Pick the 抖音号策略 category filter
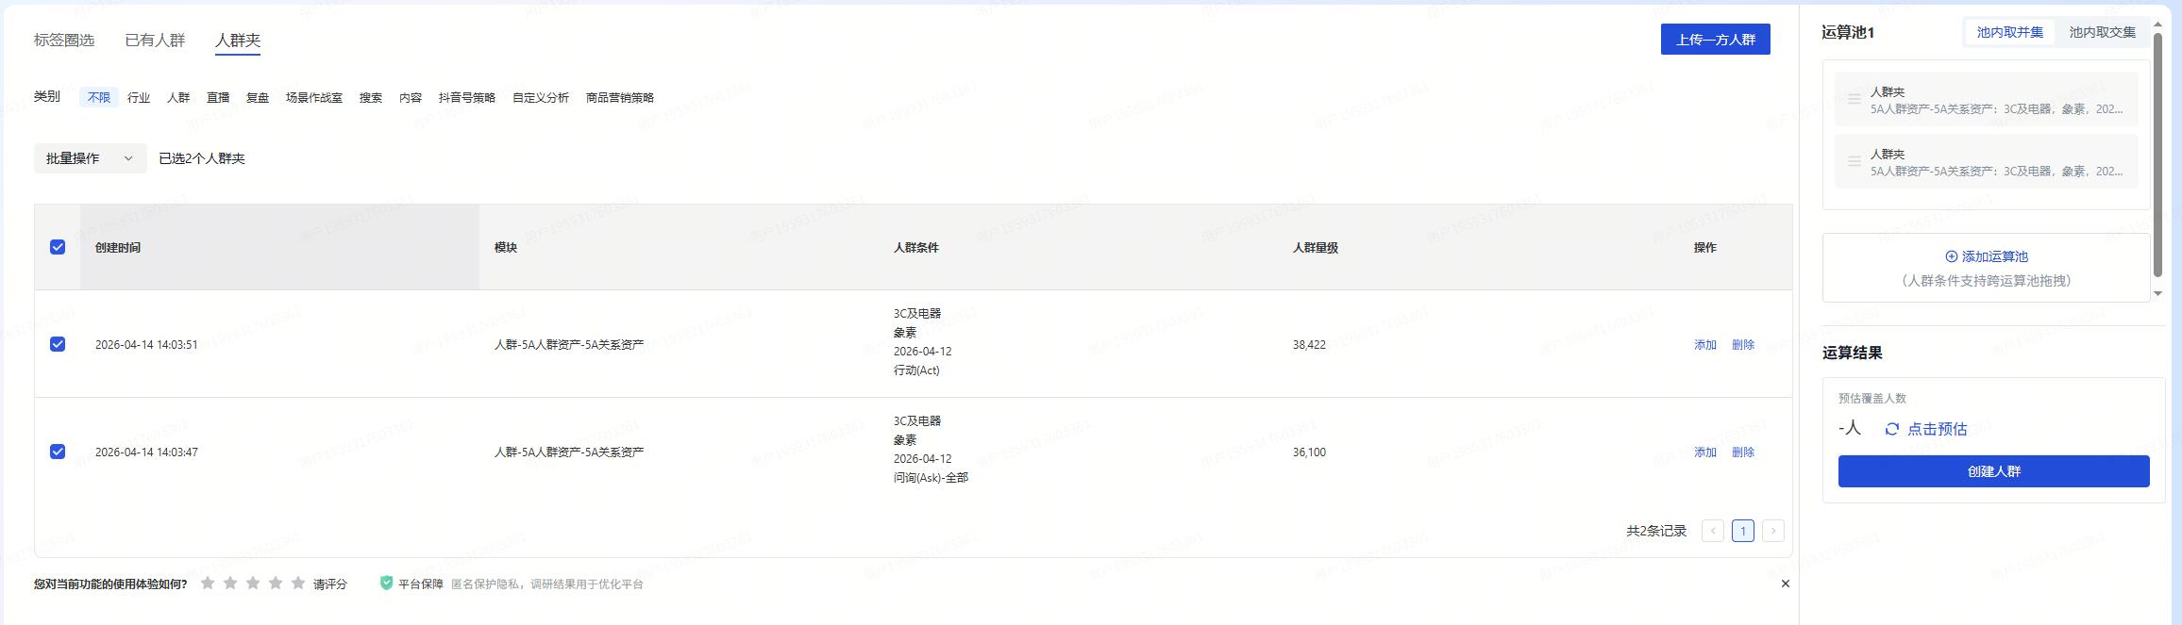Screen dimensions: 2182x625 [x=467, y=97]
